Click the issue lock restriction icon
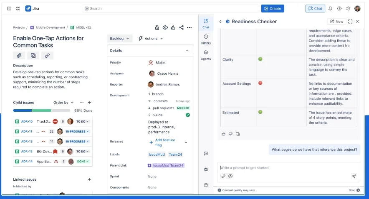The width and height of the screenshot is (369, 199). pos(157,27)
